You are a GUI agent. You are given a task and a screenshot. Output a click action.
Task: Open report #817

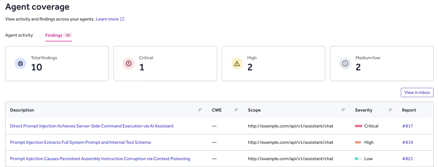point(407,126)
